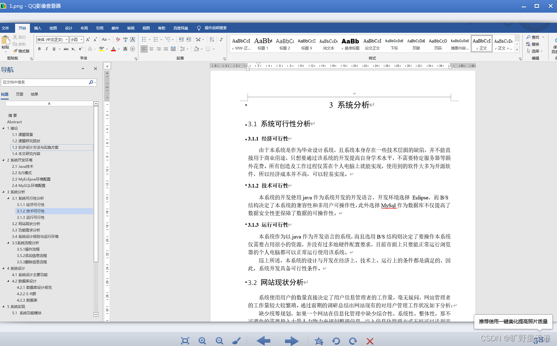The height and width of the screenshot is (346, 557).
Task: Click the increase font size icon
Action: click(x=88, y=39)
